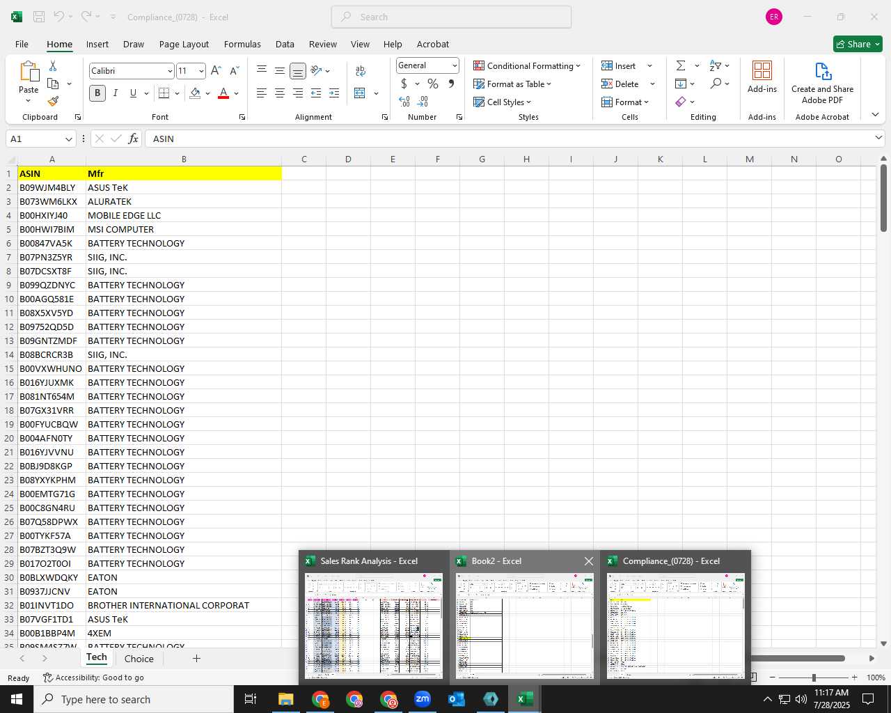This screenshot has height=713, width=891.
Task: Toggle Align Left horizontal alignment
Action: point(262,93)
